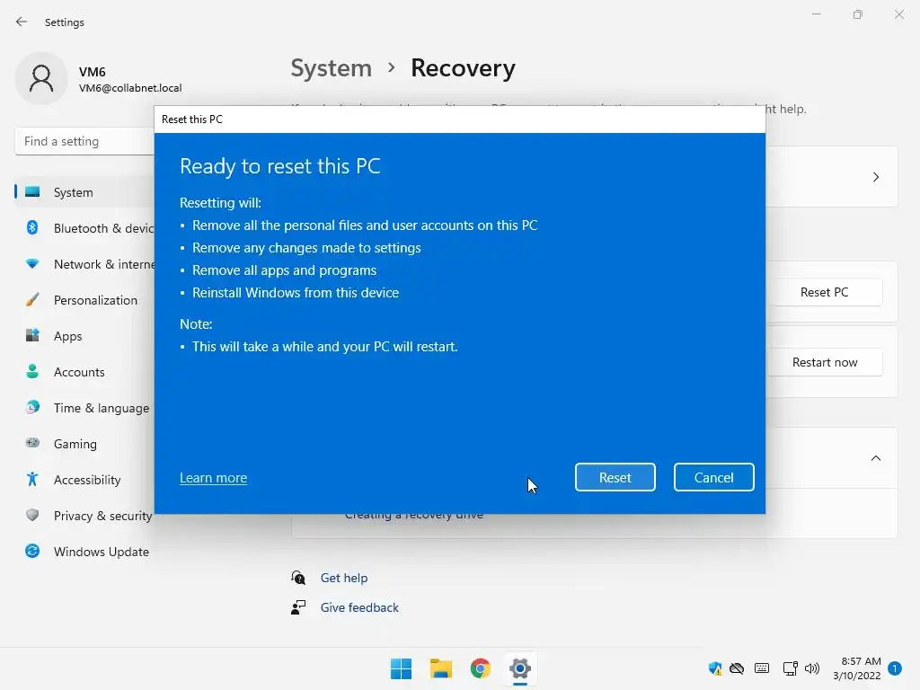Open Network & internet wifi icon

[32, 264]
